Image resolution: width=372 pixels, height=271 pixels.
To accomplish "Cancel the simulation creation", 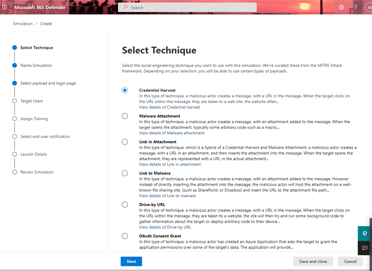I will [x=350, y=261].
